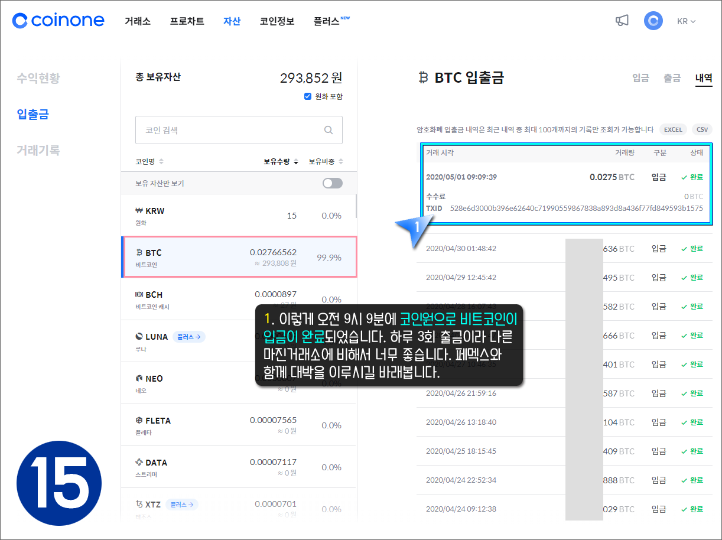The image size is (722, 540).
Task: Toggle the 원화 포함 checkbox
Action: click(x=307, y=96)
